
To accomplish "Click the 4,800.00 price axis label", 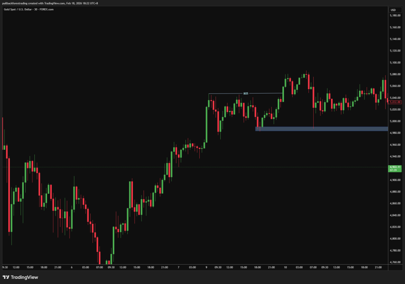I will click(x=395, y=238).
